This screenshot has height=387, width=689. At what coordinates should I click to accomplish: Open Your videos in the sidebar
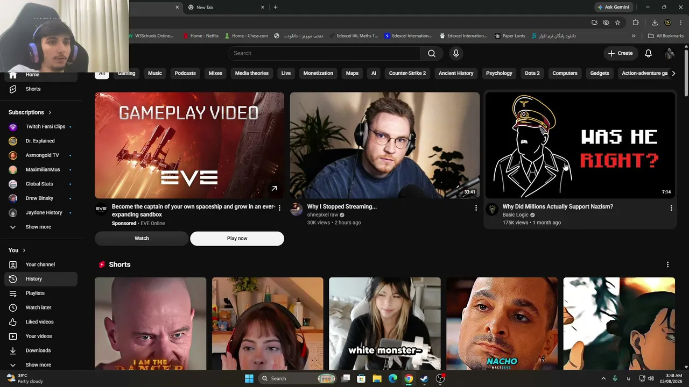(x=41, y=336)
